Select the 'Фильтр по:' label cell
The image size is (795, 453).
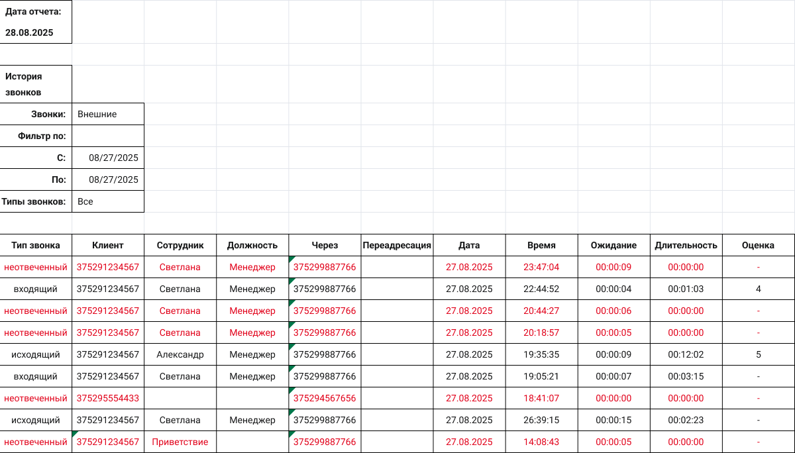point(36,136)
